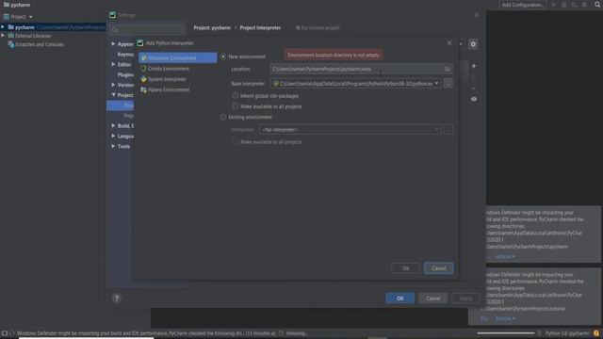
Task: Click the plus icon to add package
Action: (474, 66)
